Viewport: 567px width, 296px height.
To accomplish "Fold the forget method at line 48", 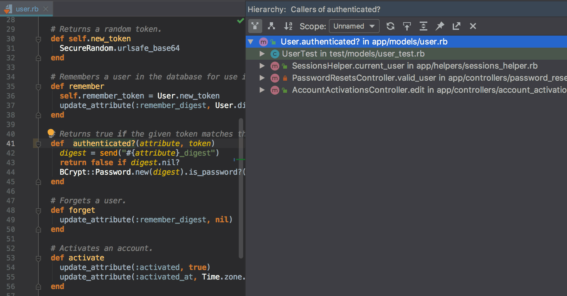I will 38,211.
